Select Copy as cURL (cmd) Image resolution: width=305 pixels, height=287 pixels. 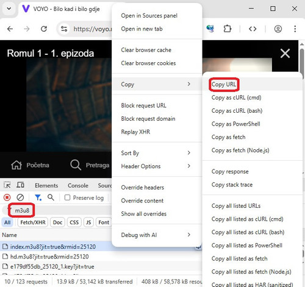[253, 97]
